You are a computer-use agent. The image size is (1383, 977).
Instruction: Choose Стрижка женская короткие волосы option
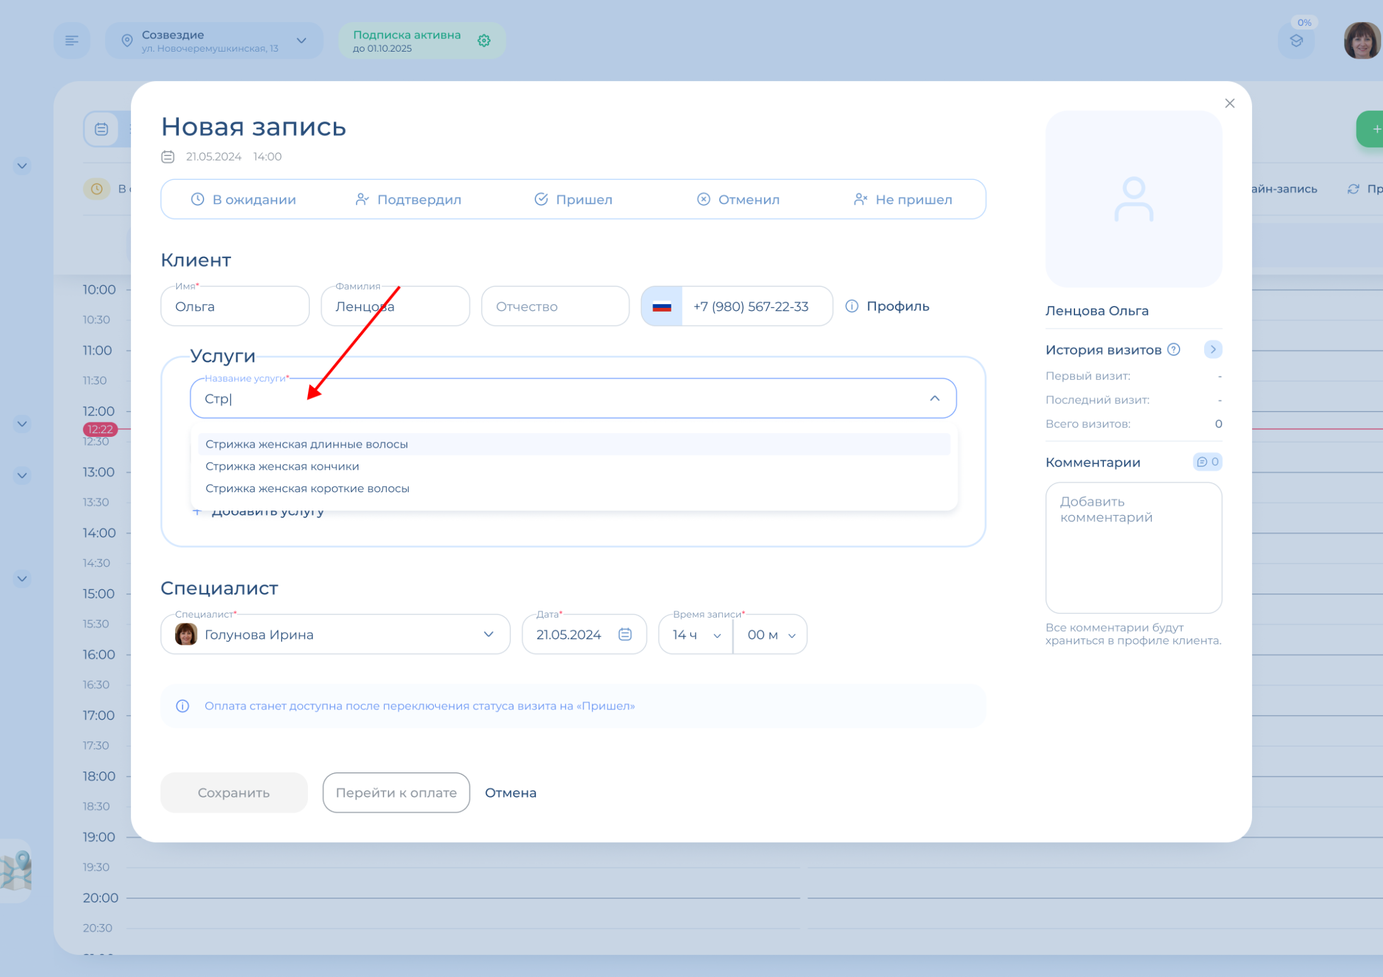307,488
